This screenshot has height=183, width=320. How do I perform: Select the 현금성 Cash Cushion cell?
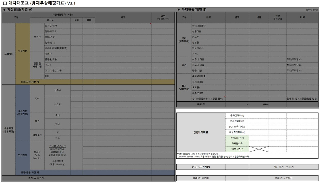[37, 155]
